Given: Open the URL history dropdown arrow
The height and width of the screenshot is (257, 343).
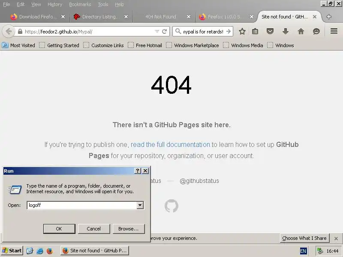Looking at the screenshot, I should [157, 31].
